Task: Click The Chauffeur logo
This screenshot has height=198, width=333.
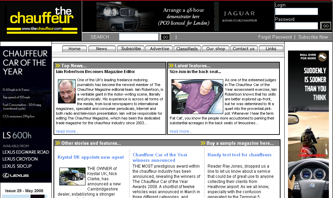Action: click(42, 20)
